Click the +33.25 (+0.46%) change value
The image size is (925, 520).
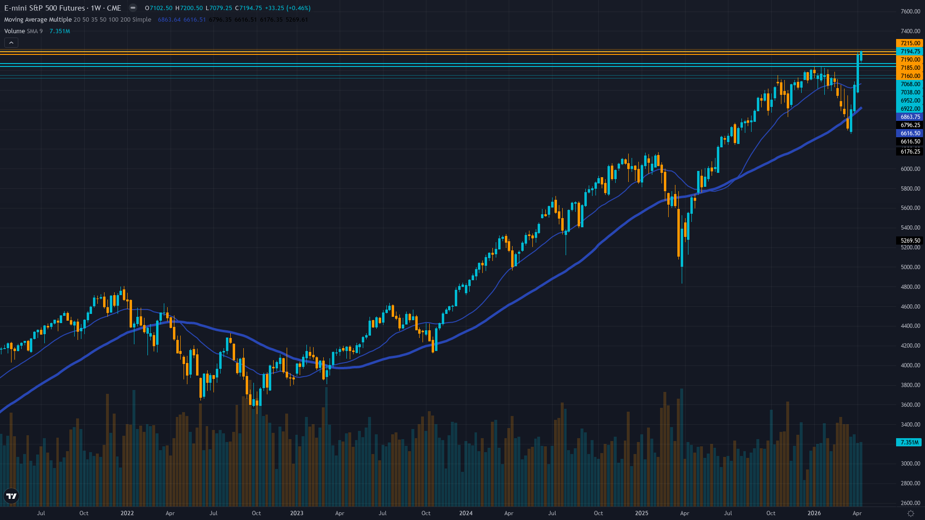(x=288, y=8)
